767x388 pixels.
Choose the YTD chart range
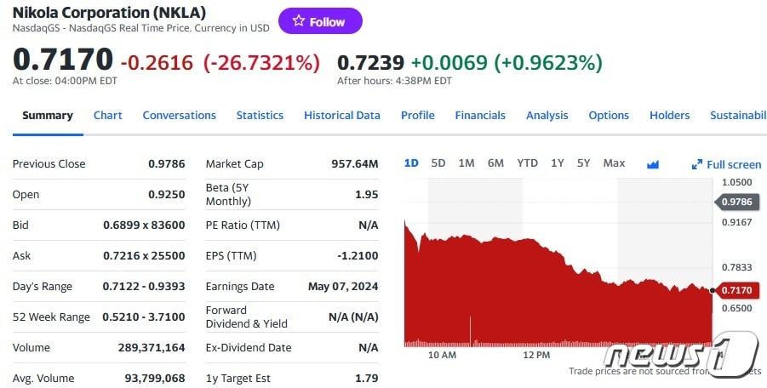[528, 163]
